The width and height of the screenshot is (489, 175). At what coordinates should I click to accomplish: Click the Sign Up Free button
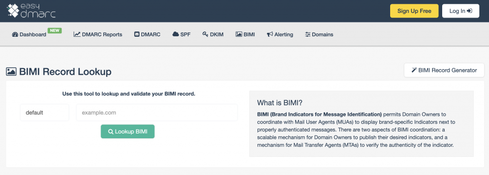(x=414, y=11)
